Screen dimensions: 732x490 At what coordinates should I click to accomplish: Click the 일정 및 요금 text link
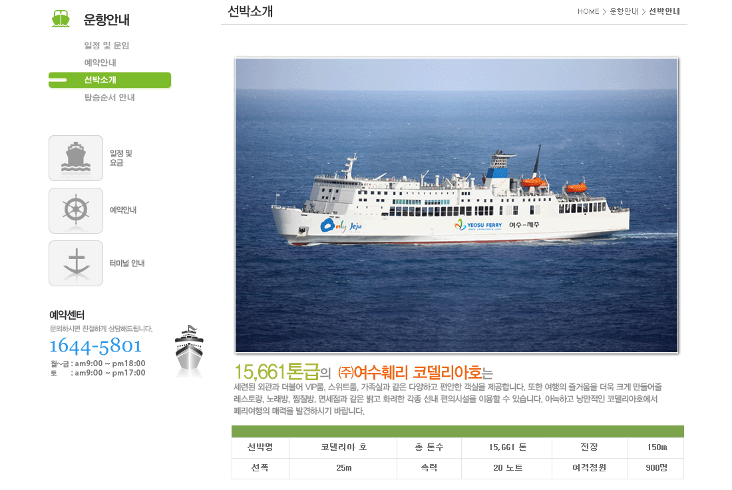point(121,158)
